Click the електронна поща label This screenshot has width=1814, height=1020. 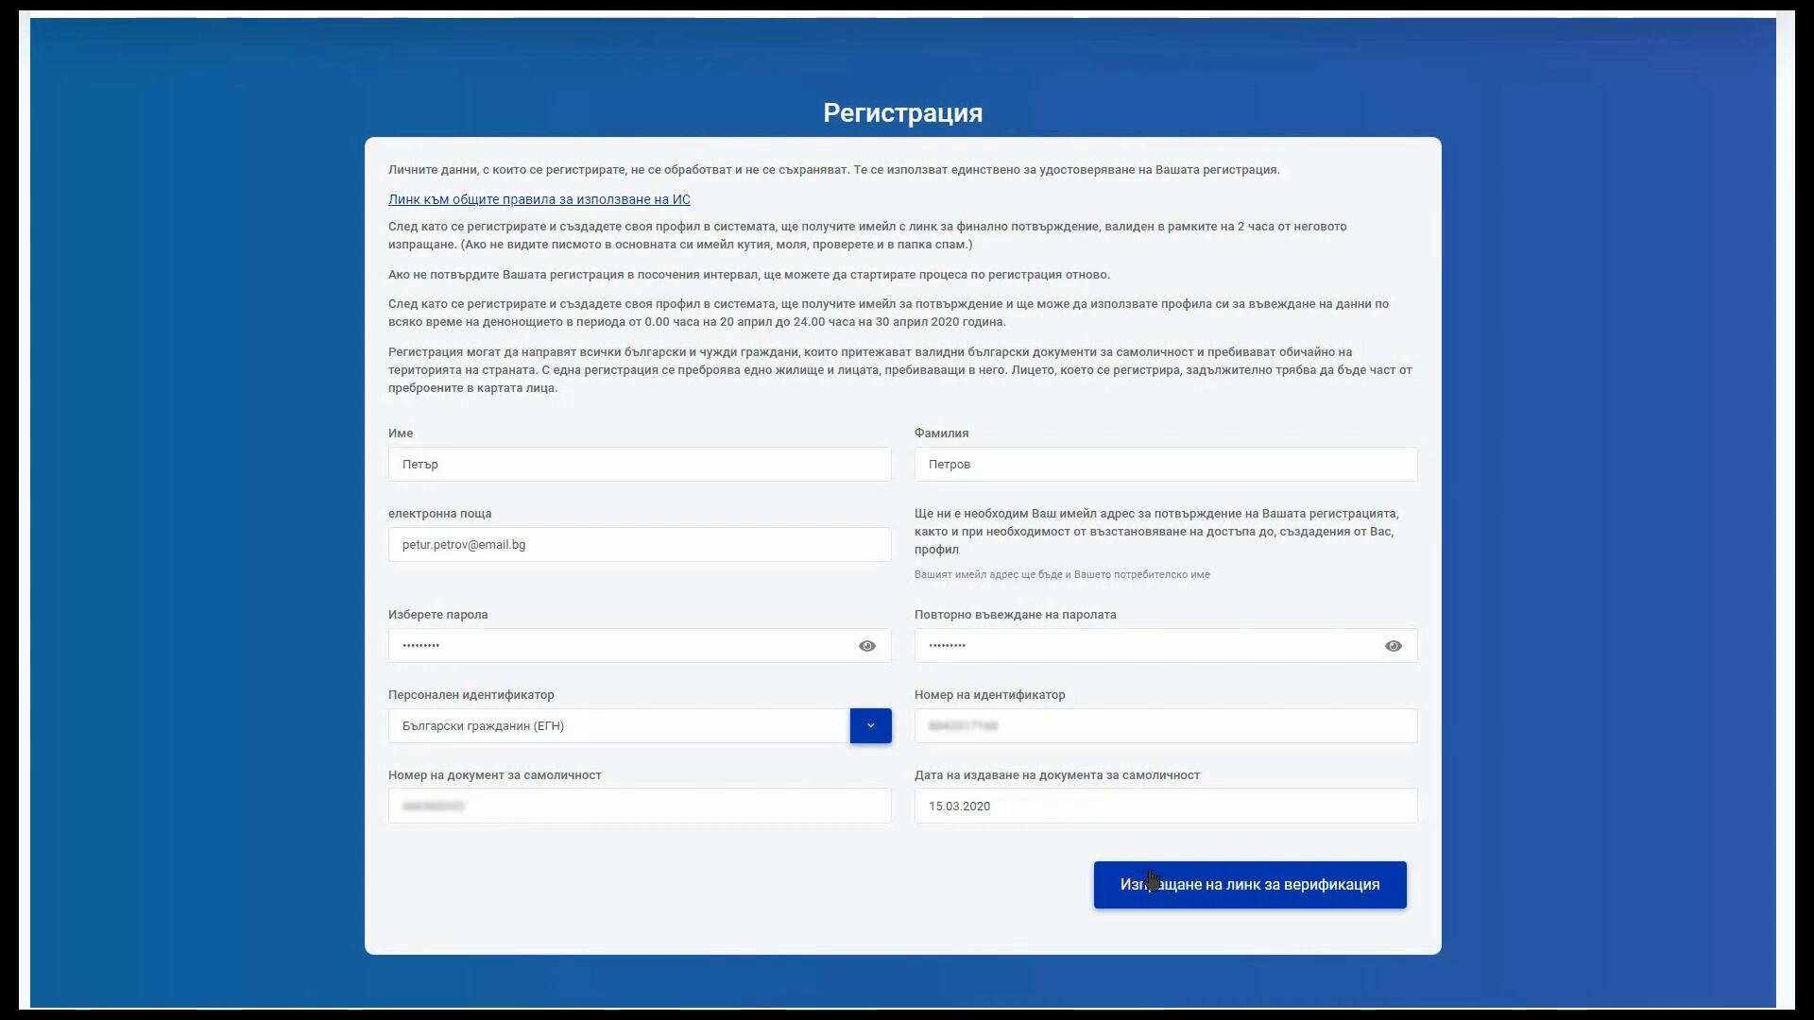(439, 514)
